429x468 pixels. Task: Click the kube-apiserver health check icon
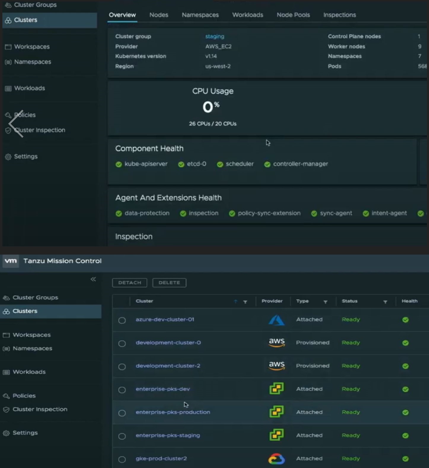coord(119,164)
